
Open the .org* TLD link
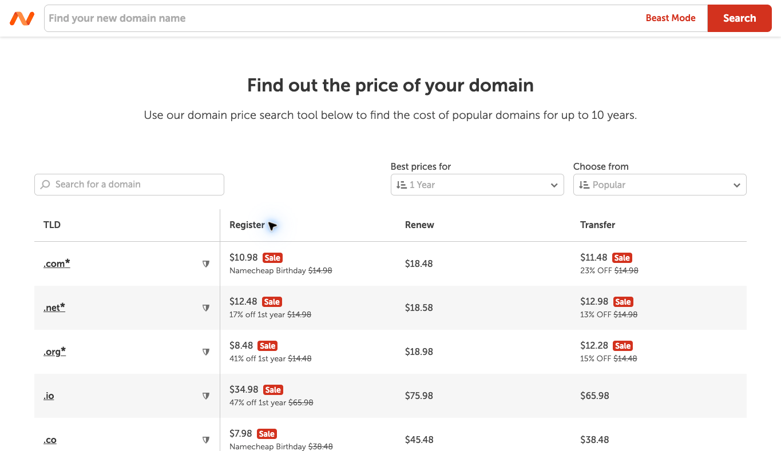[x=55, y=352]
